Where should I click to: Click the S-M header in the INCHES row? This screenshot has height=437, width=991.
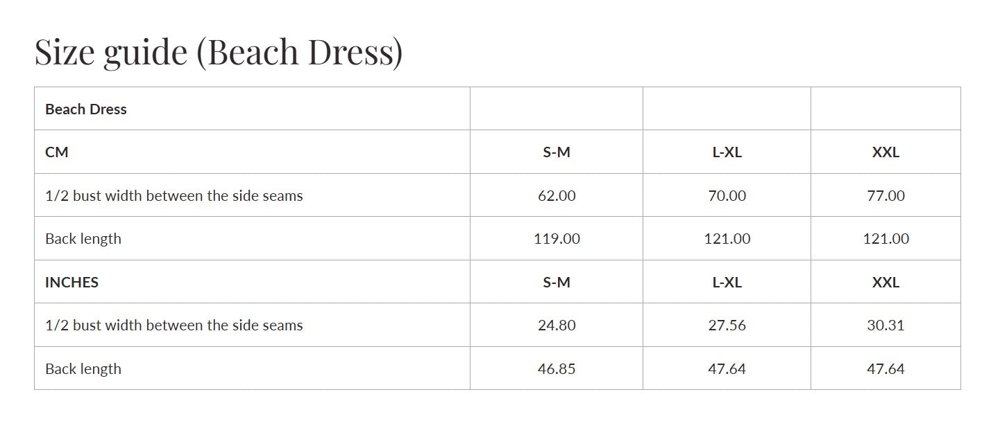[557, 282]
